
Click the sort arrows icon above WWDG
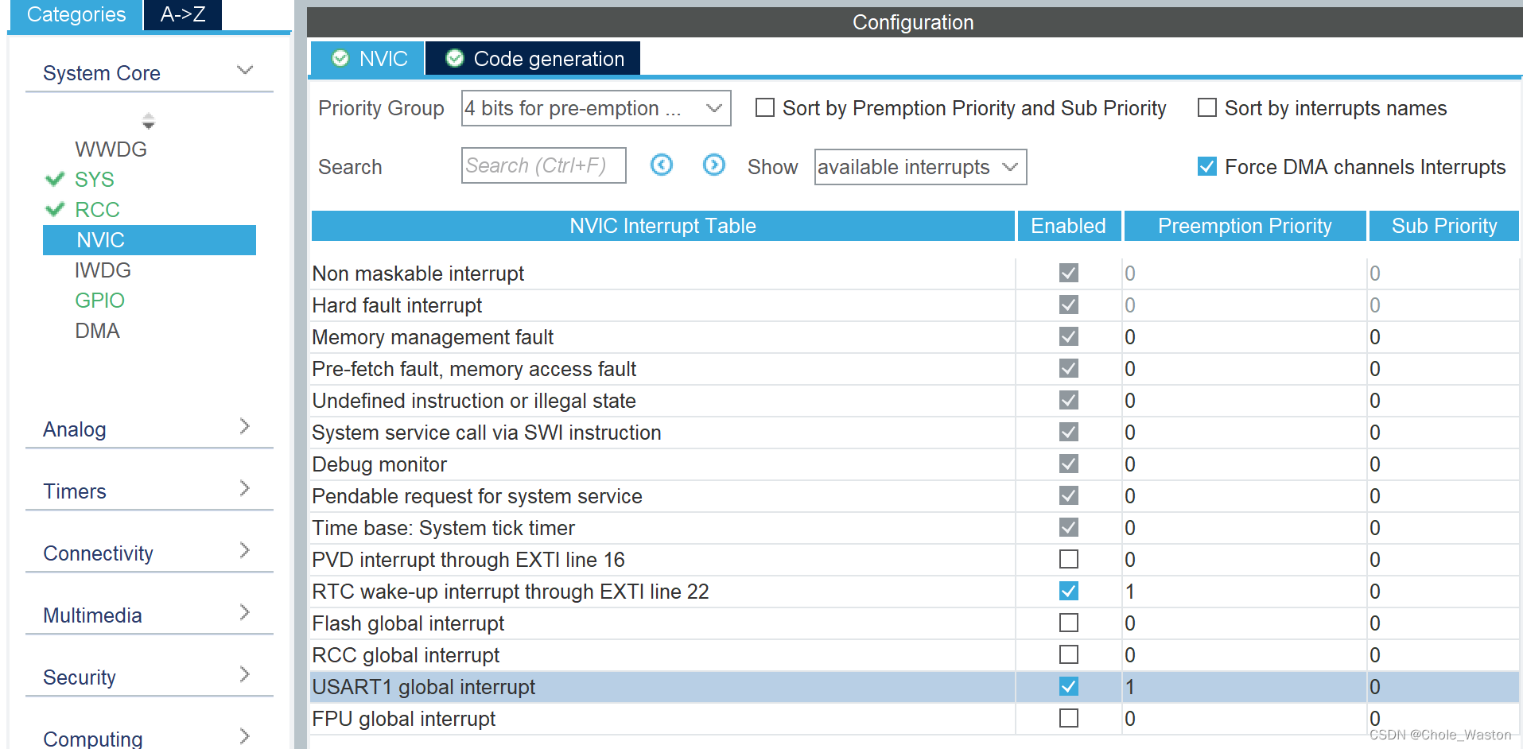(148, 121)
